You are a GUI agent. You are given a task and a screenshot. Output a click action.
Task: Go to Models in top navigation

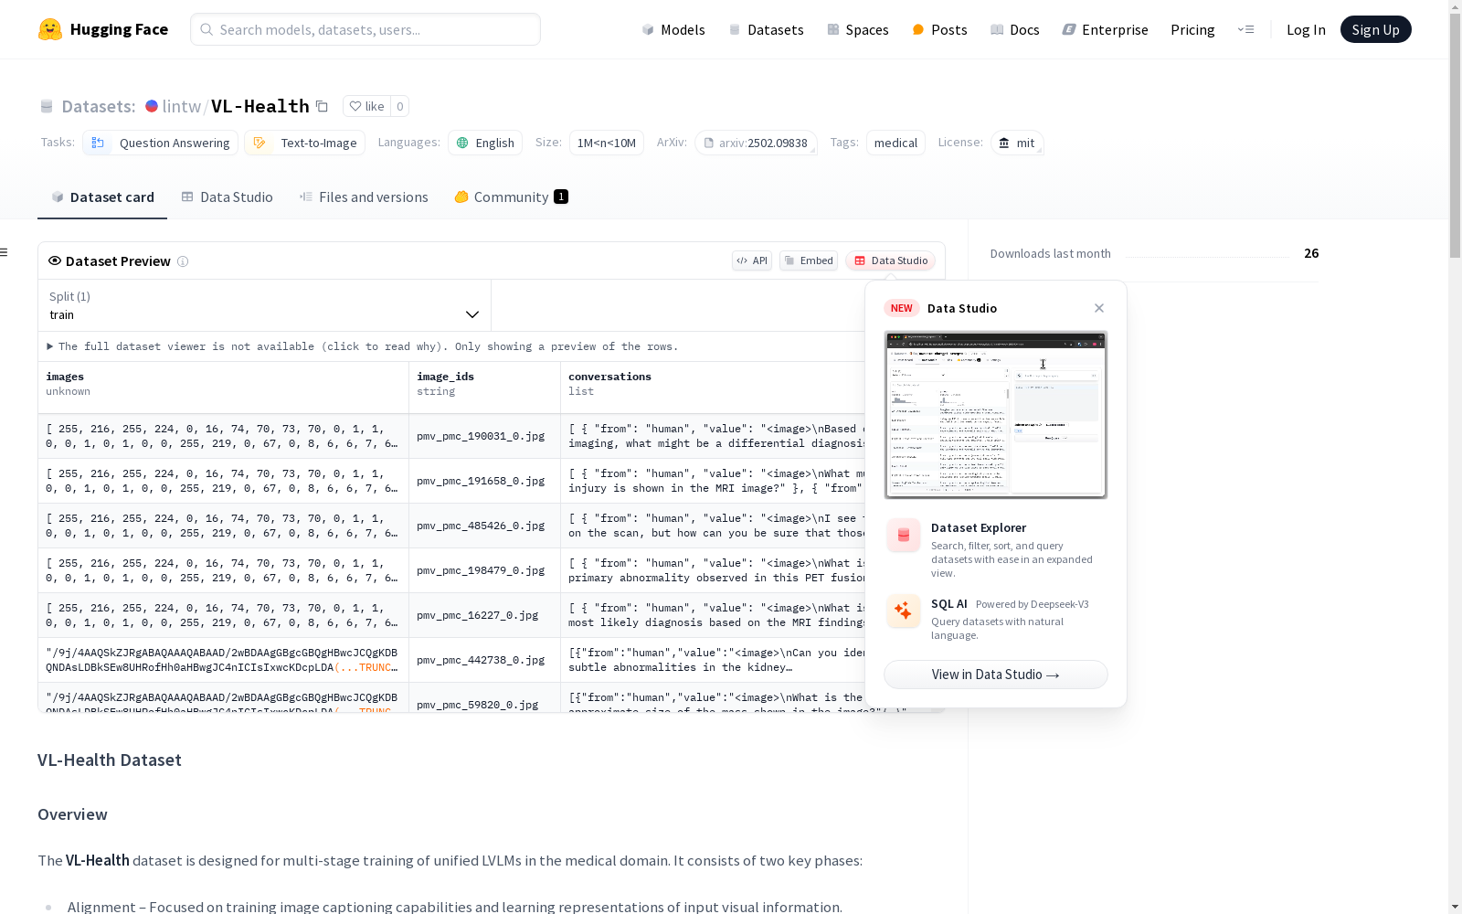click(673, 29)
